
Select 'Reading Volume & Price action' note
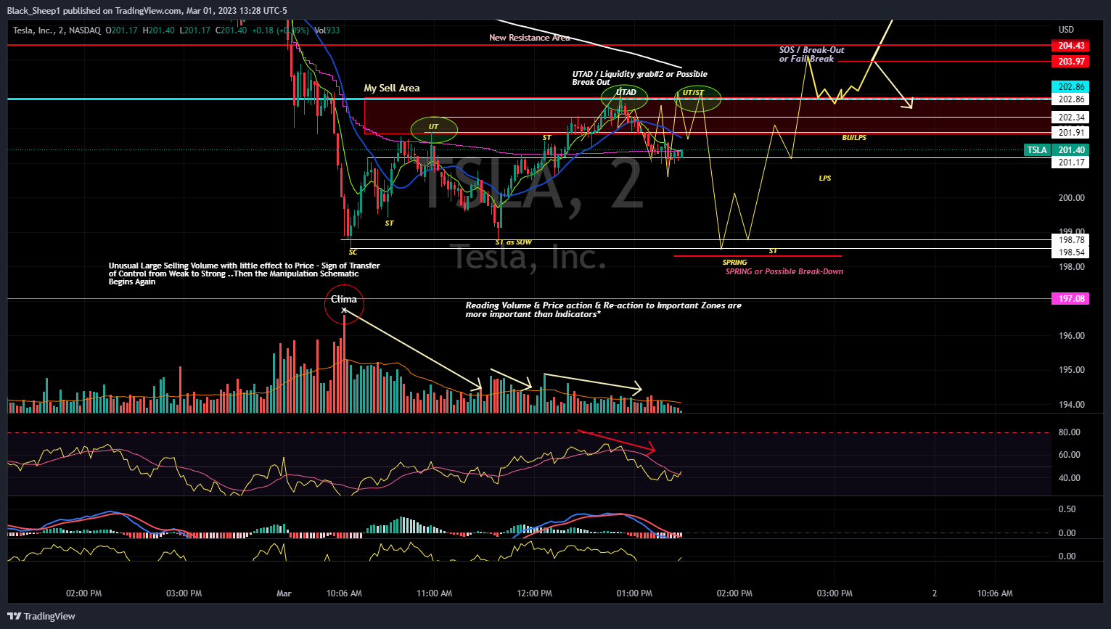click(603, 310)
